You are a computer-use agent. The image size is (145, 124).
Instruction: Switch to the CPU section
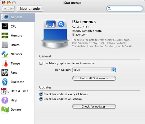coord(13,26)
